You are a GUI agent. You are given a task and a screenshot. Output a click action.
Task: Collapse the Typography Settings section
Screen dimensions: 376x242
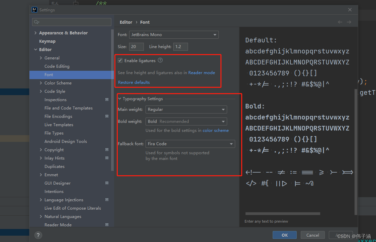coord(120,98)
